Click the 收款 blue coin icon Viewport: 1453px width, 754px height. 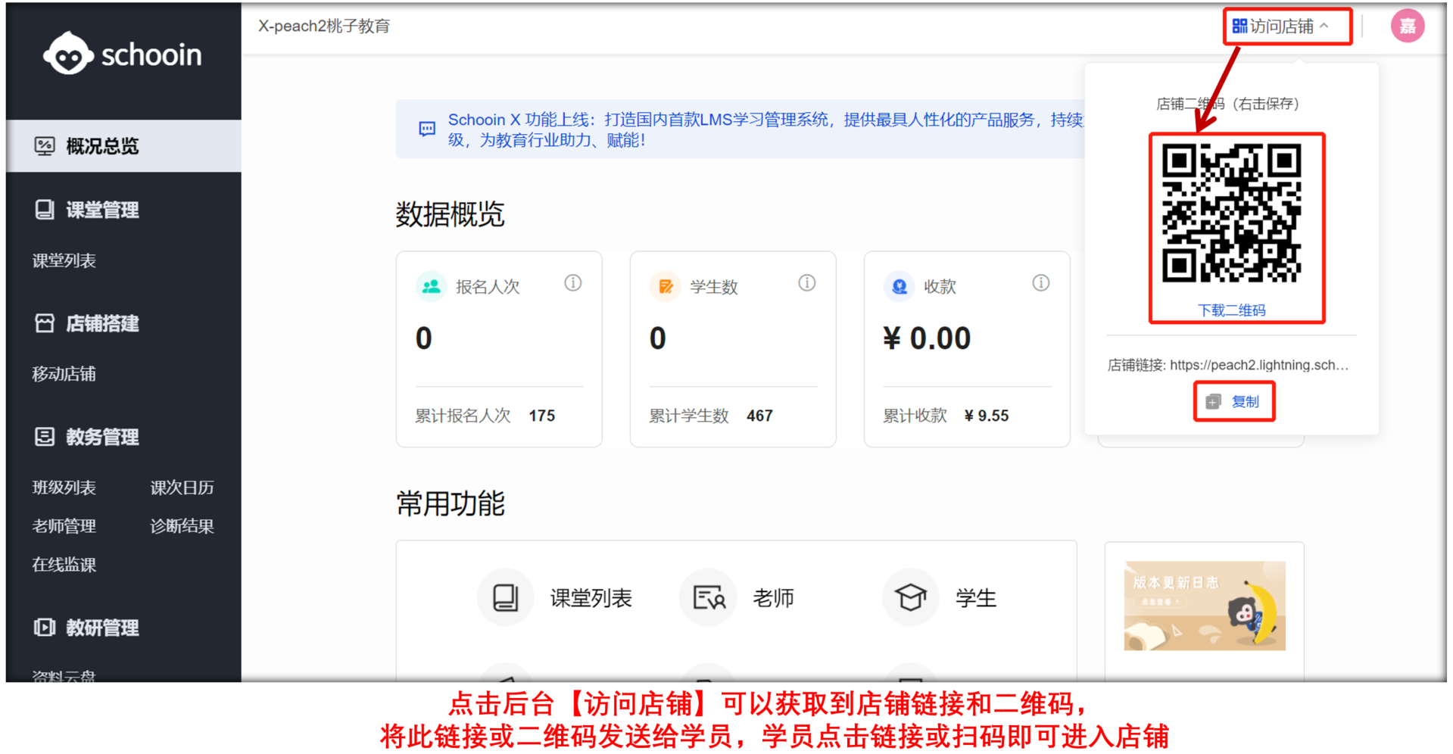900,287
